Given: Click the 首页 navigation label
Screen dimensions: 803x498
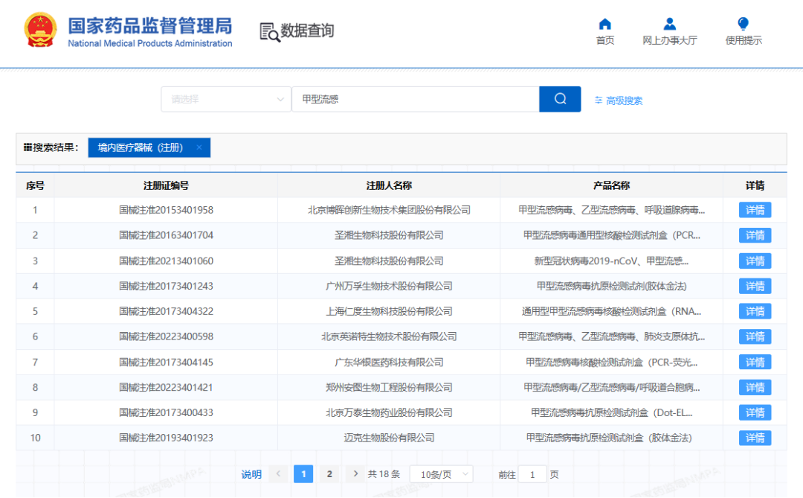Looking at the screenshot, I should point(604,40).
